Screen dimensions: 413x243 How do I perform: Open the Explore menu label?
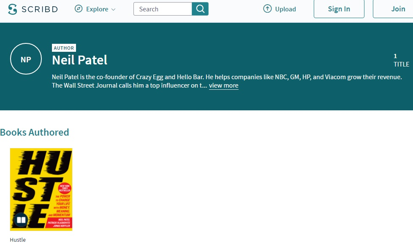point(97,9)
